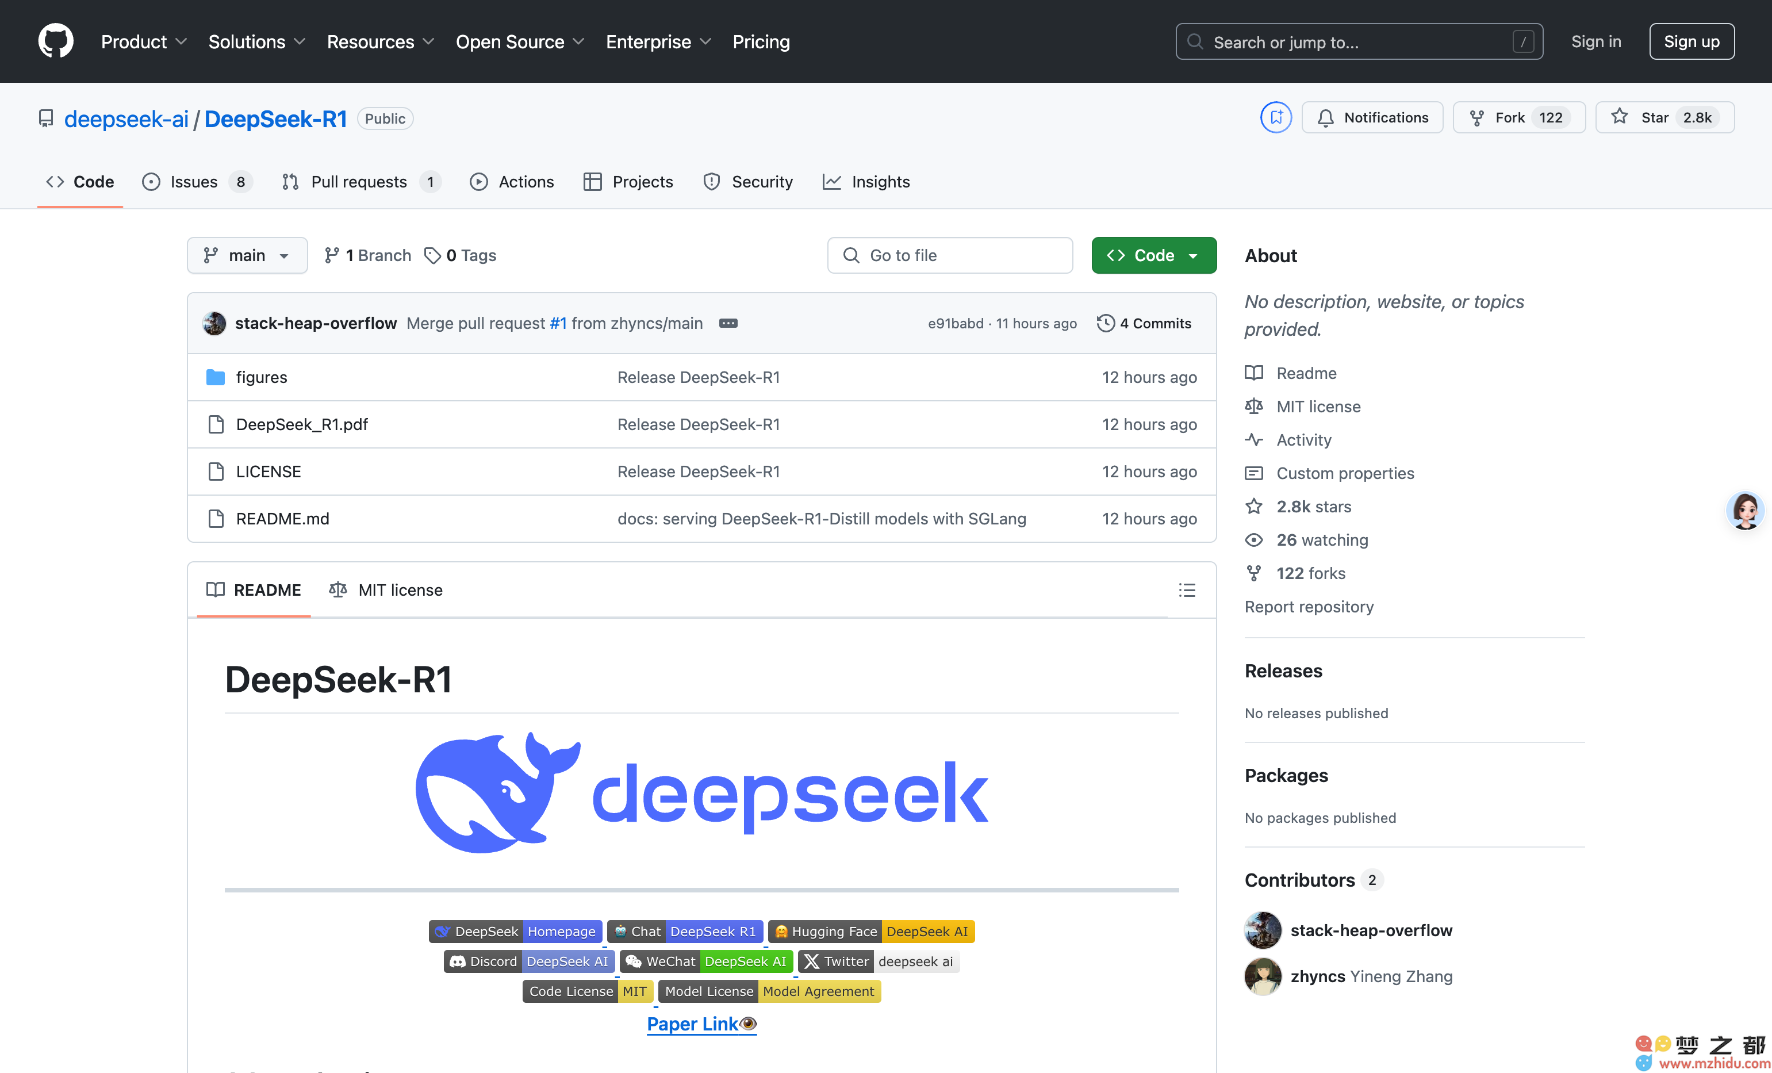The image size is (1772, 1073).
Task: Open the Resources menu dropdown
Action: 381,42
